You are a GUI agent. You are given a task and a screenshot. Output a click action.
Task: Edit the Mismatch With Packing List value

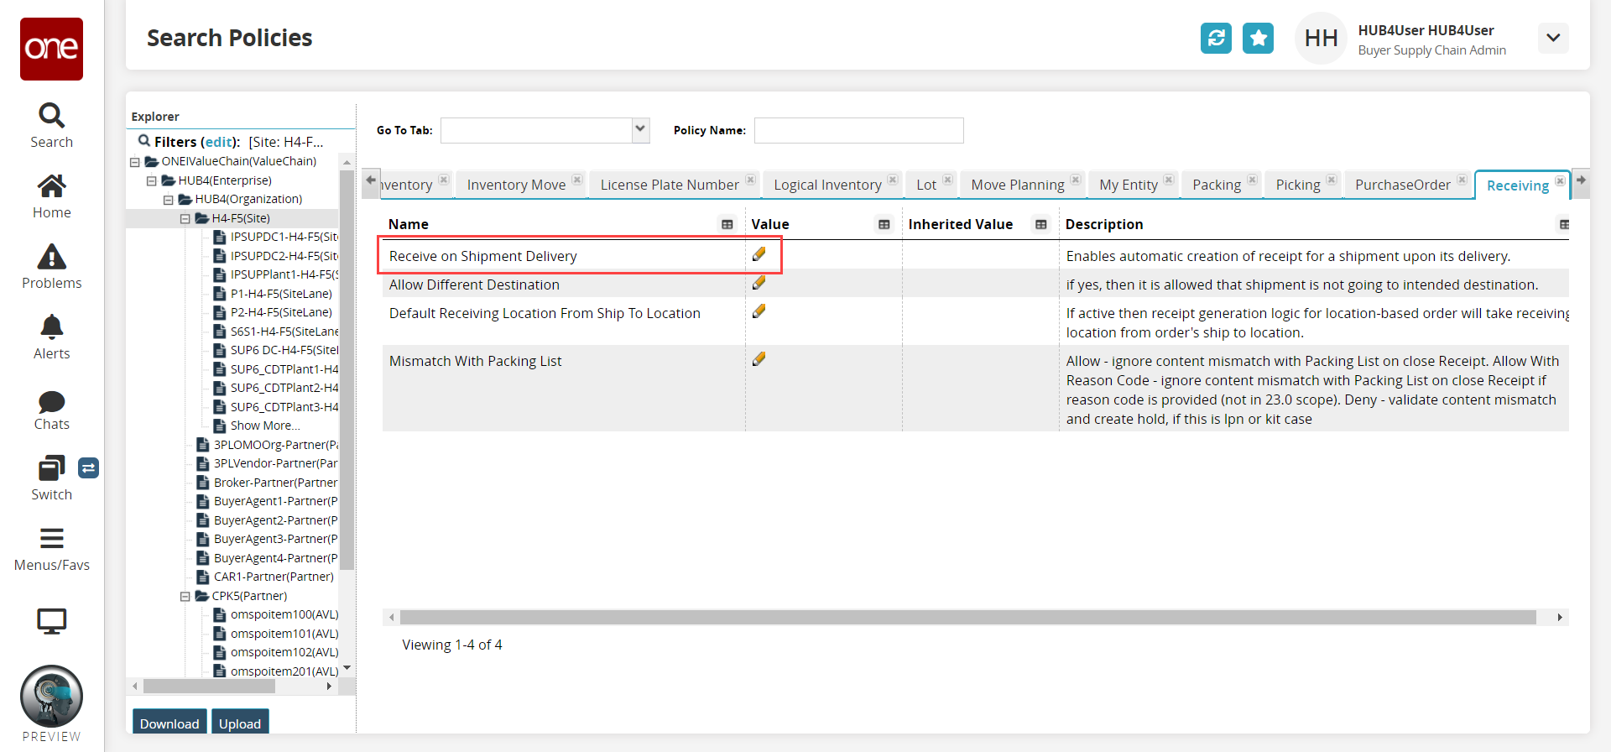tap(759, 359)
